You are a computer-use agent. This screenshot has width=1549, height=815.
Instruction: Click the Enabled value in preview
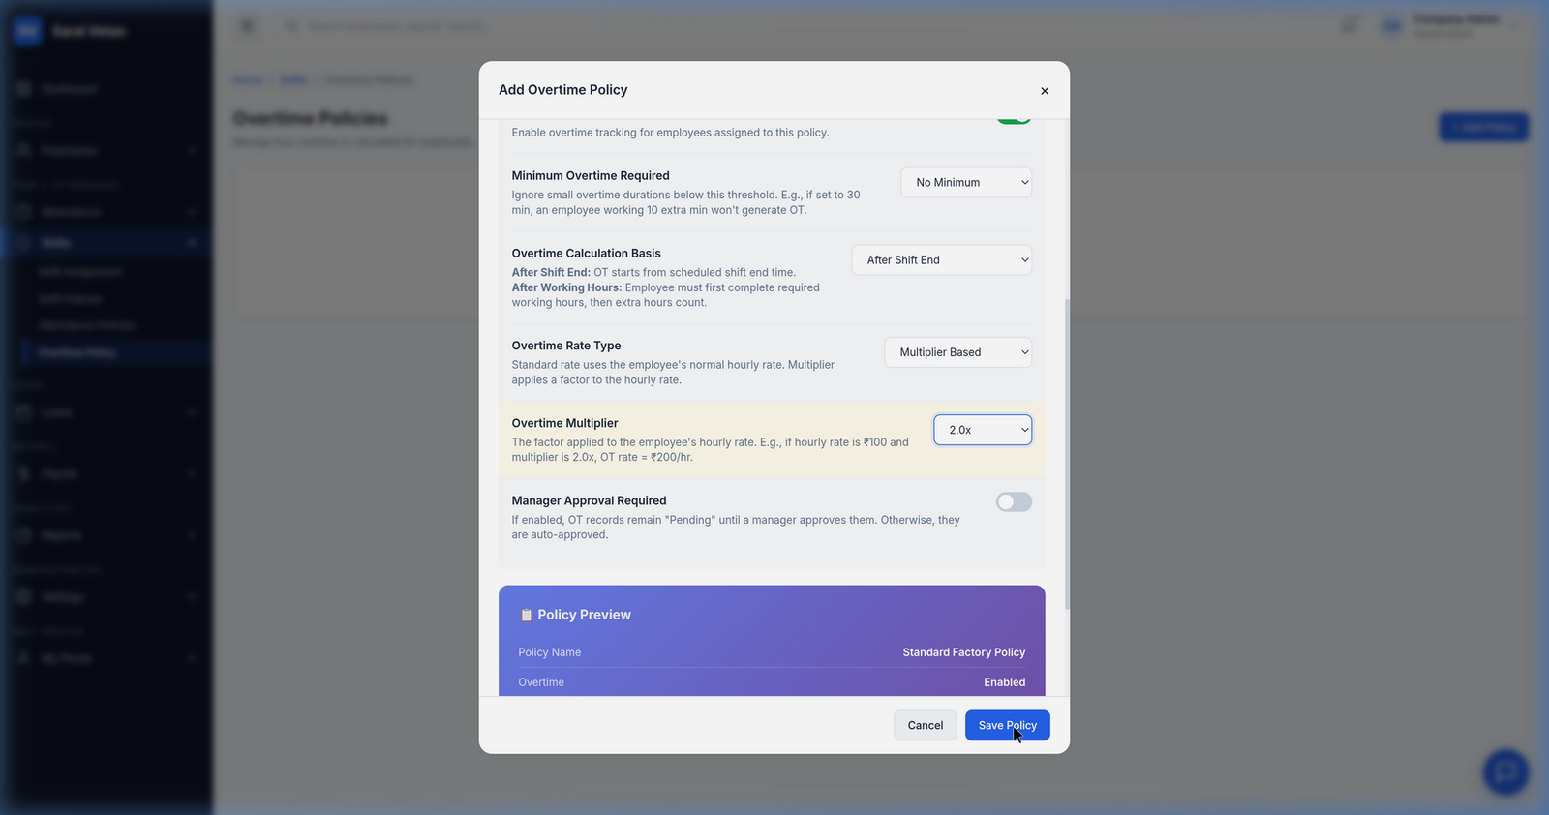tap(1004, 682)
